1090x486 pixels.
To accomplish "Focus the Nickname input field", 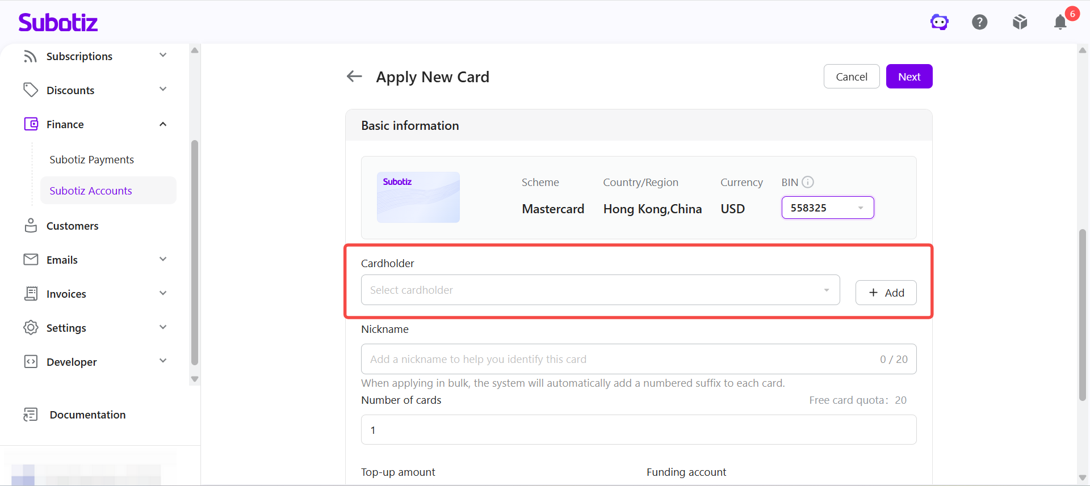I will pyautogui.click(x=639, y=359).
